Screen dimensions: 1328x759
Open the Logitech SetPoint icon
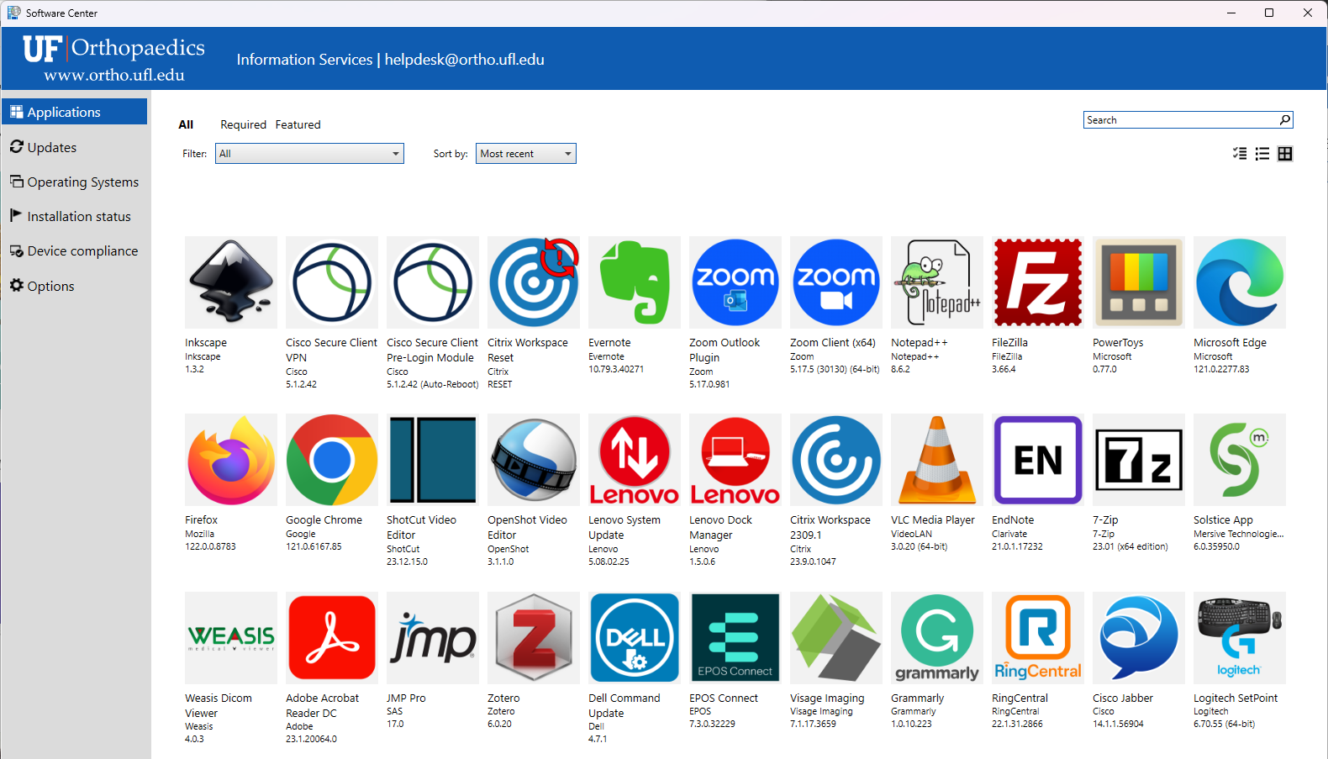pos(1240,638)
